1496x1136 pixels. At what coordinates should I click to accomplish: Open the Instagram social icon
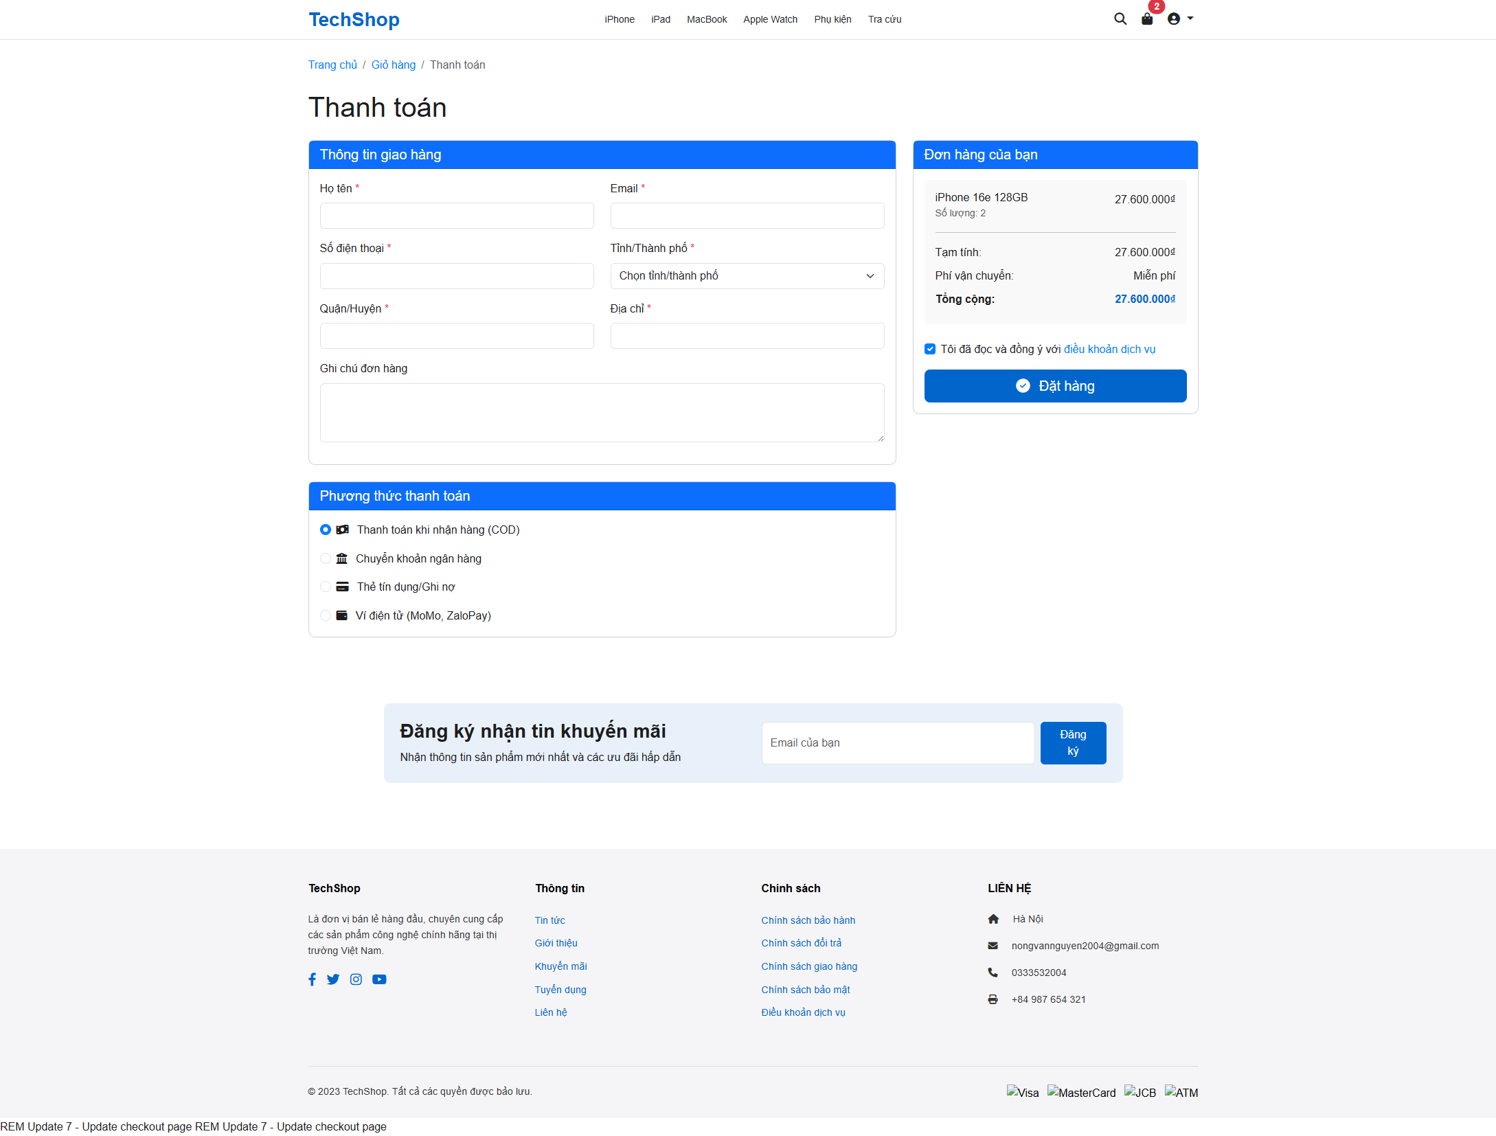coord(356,979)
